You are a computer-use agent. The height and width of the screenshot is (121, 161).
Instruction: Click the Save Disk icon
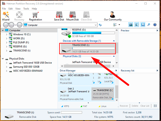click(59, 14)
